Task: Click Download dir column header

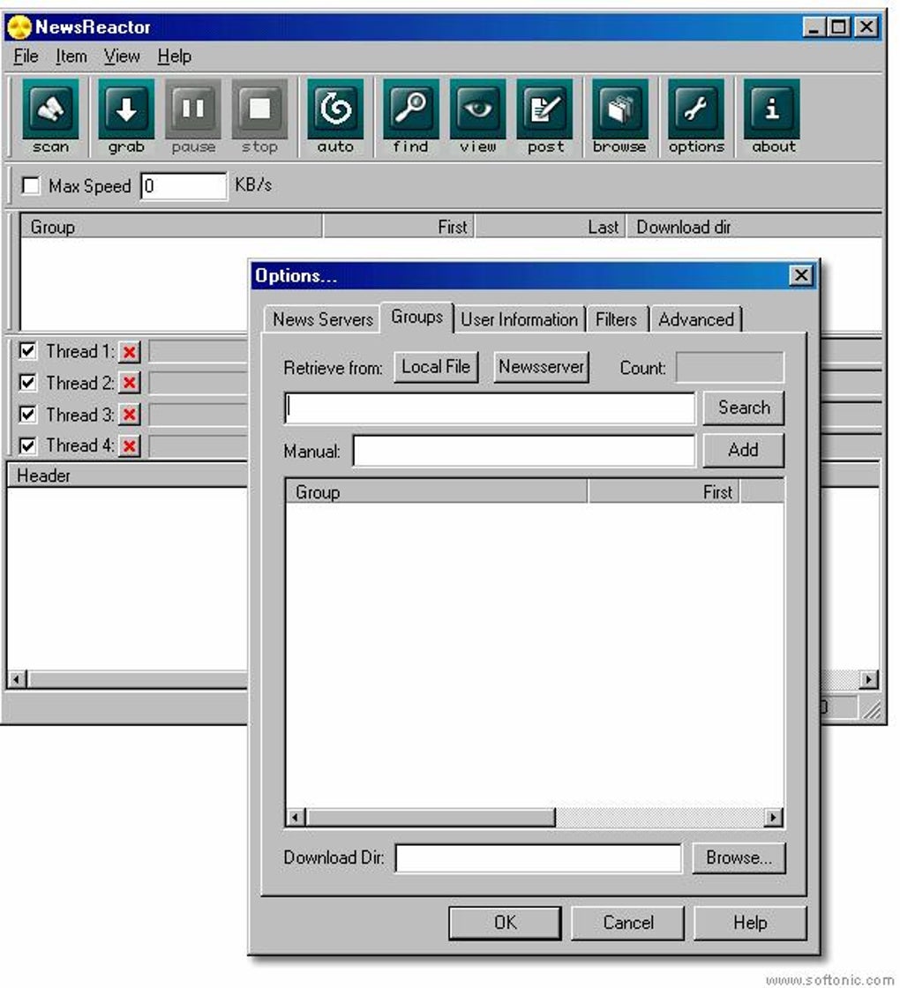Action: click(x=754, y=227)
